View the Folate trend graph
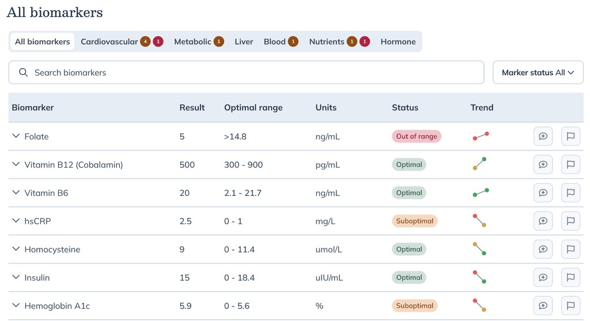 481,136
